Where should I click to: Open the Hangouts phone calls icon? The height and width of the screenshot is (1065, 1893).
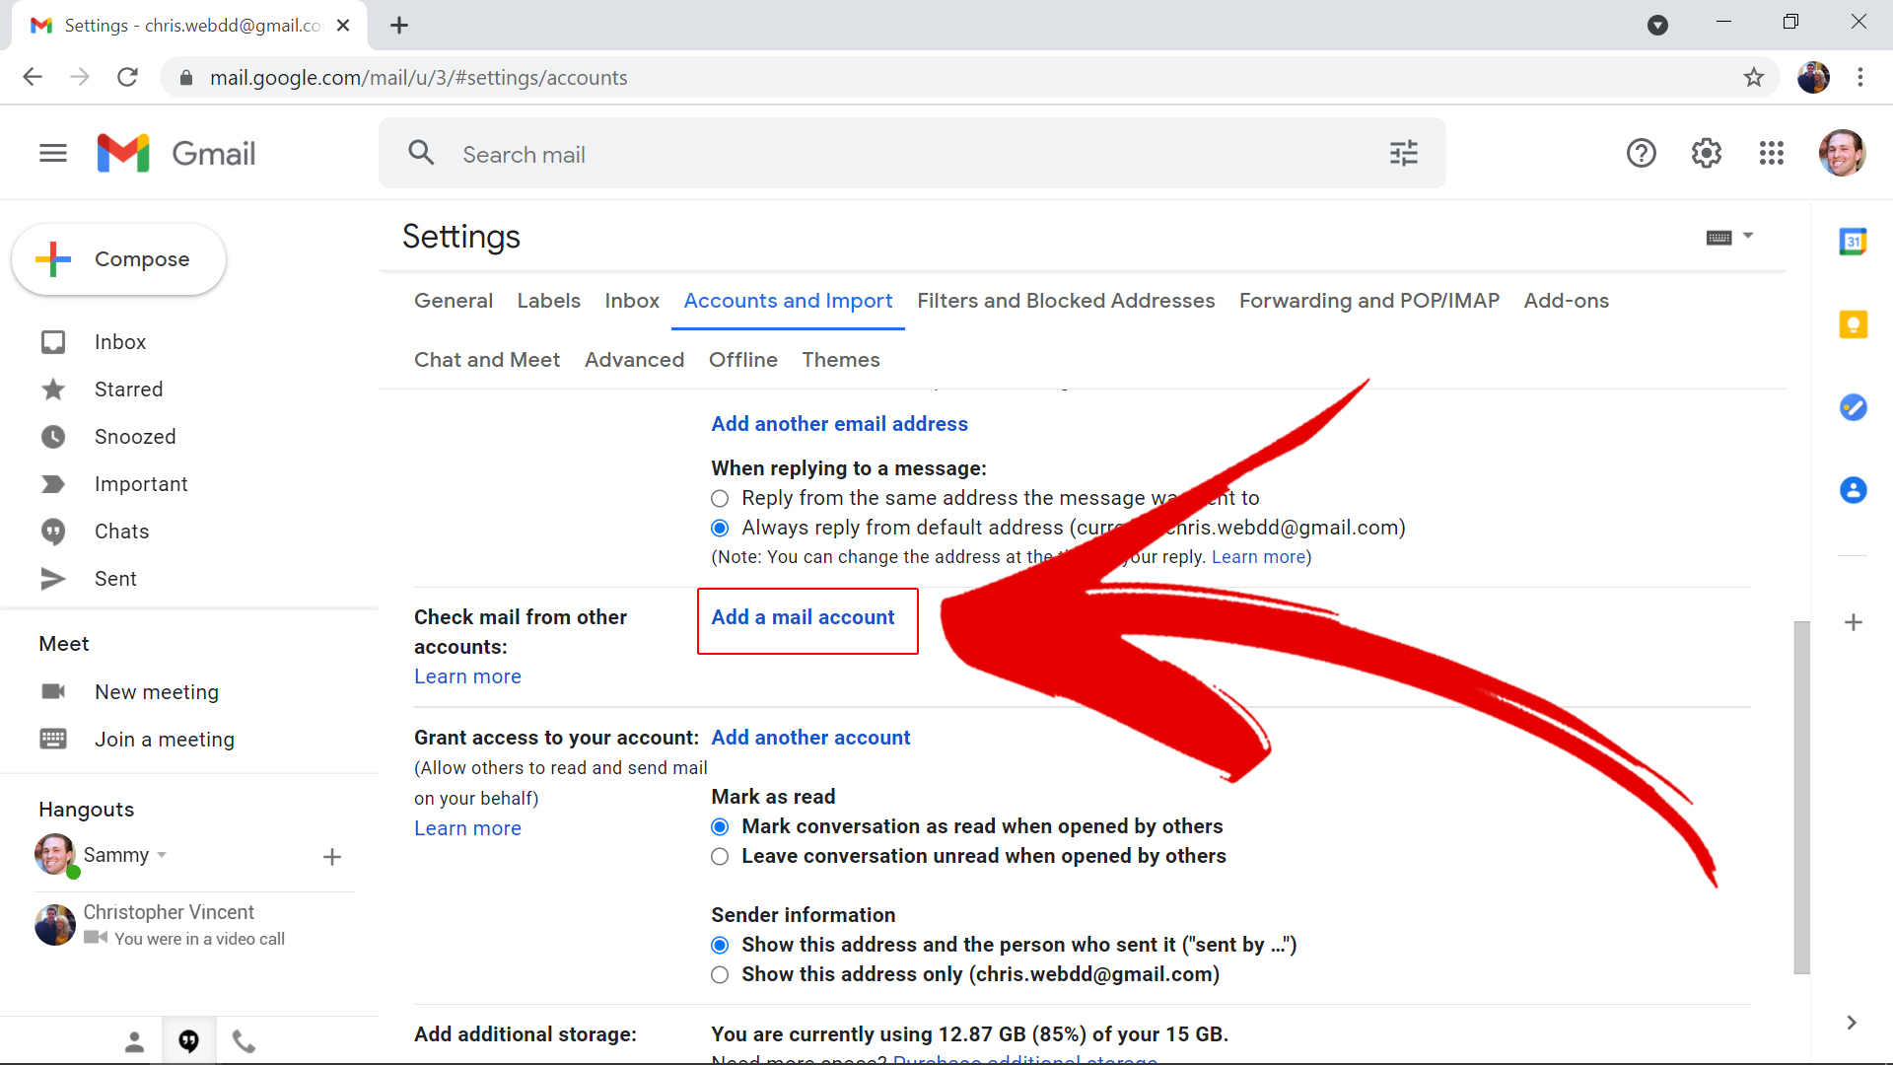(244, 1041)
